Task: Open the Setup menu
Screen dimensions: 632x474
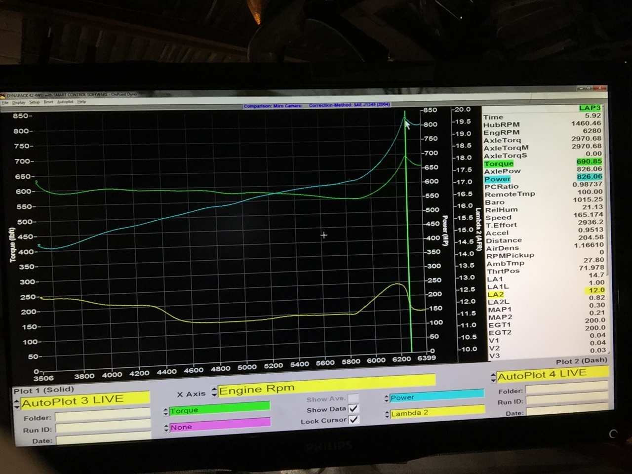Action: point(34,102)
